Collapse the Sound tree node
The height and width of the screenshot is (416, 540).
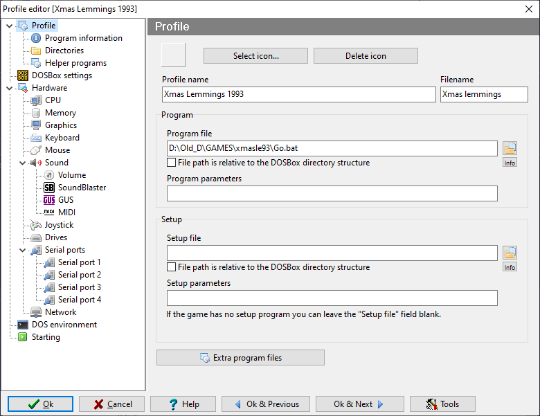coord(23,163)
